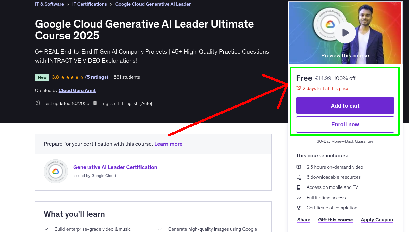
Task: Click the downloadable resources icon
Action: (x=299, y=177)
